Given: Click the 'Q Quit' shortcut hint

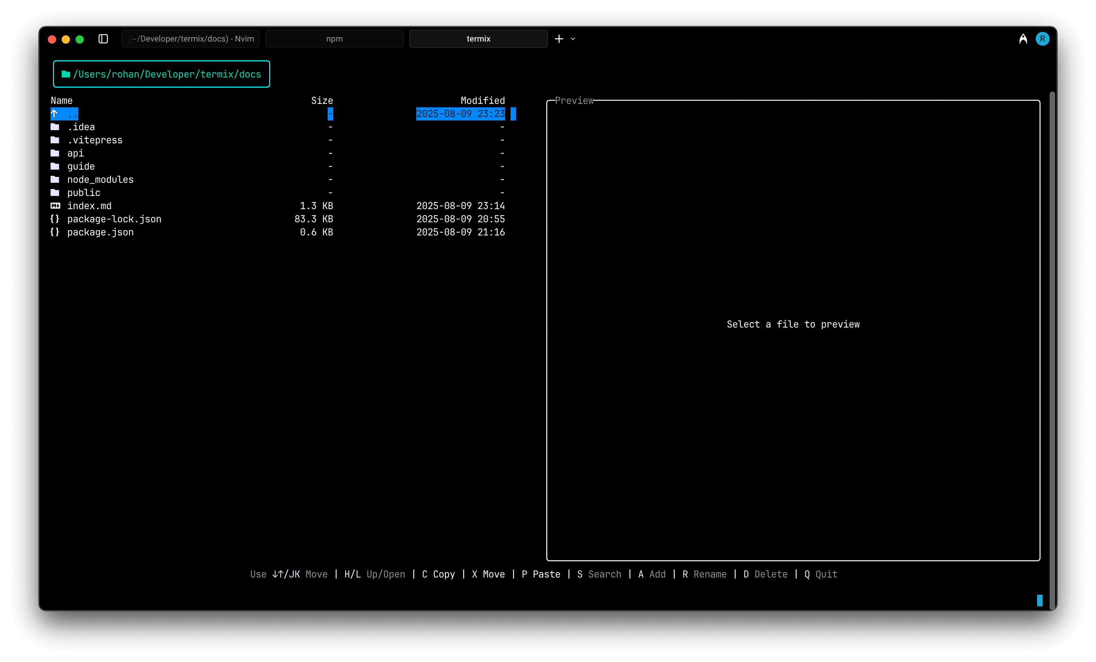Looking at the screenshot, I should click(x=821, y=574).
